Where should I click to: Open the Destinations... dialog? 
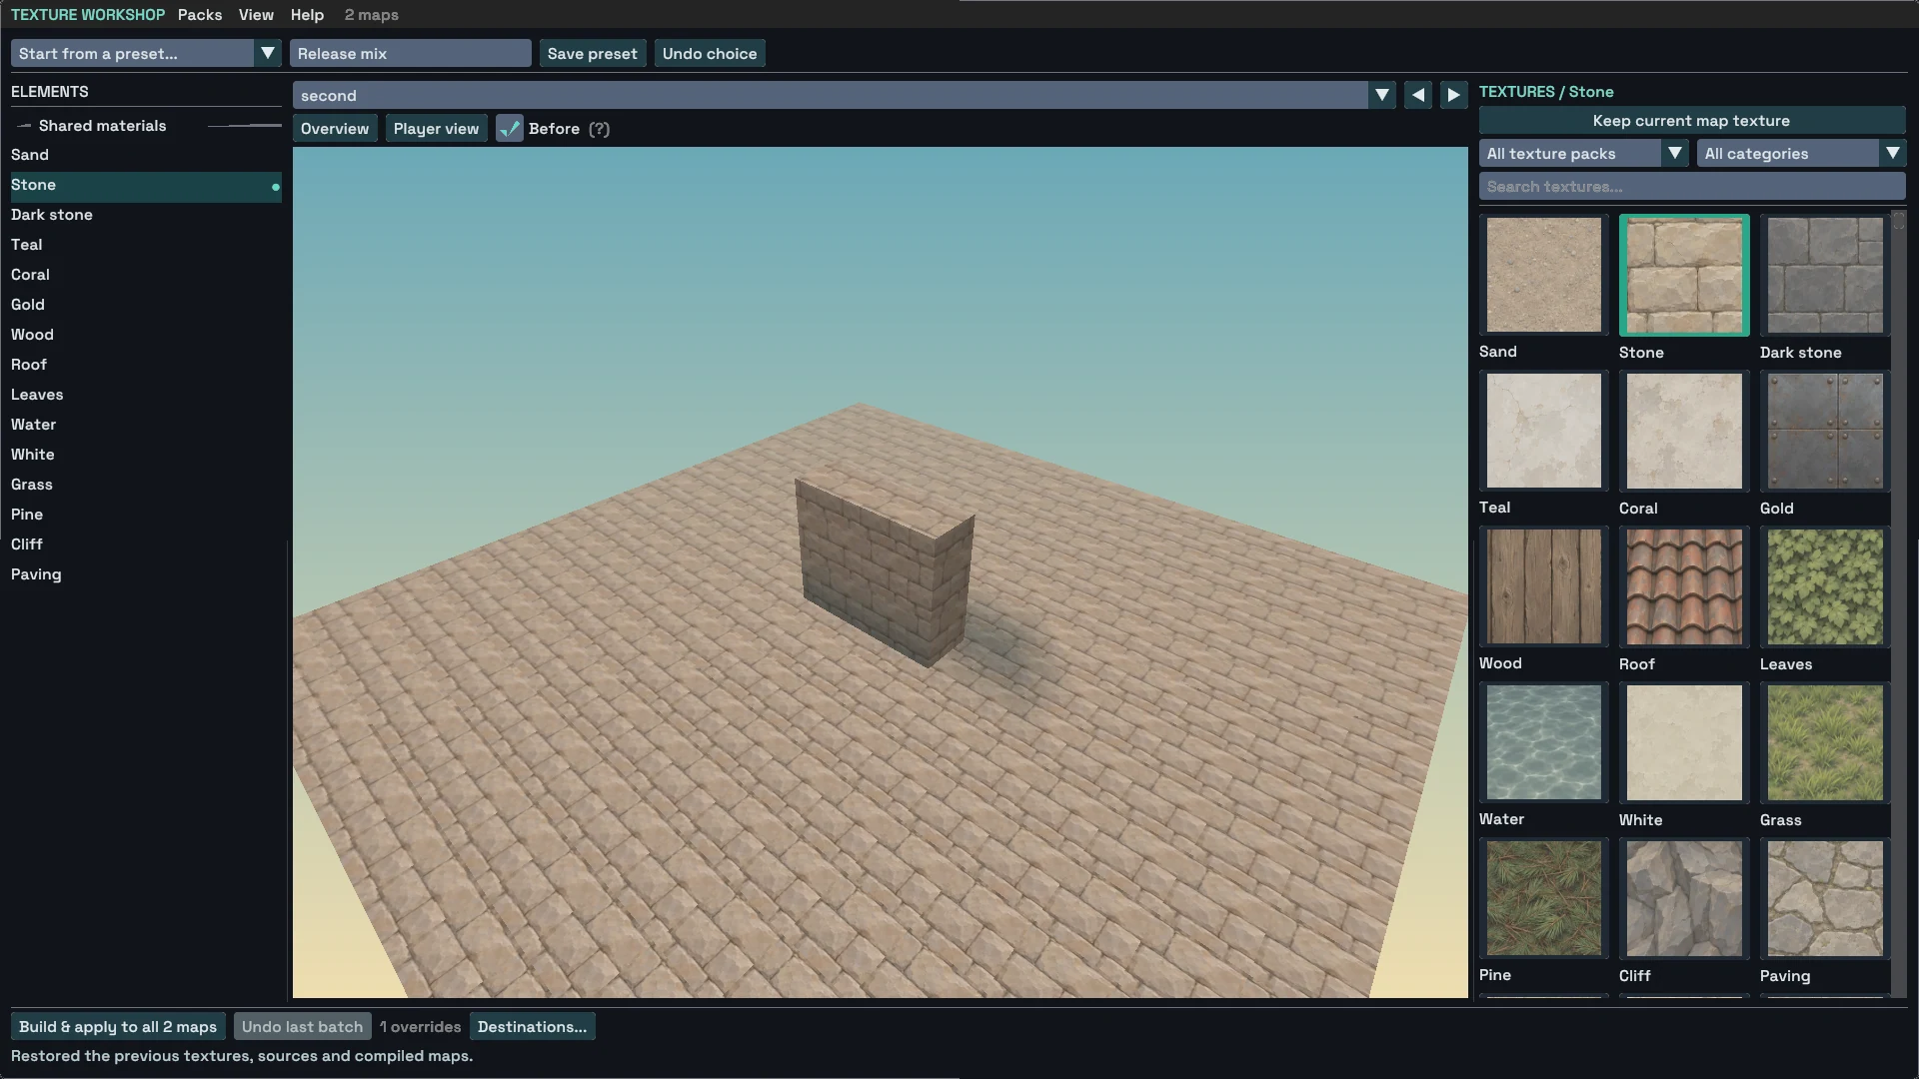point(532,1027)
